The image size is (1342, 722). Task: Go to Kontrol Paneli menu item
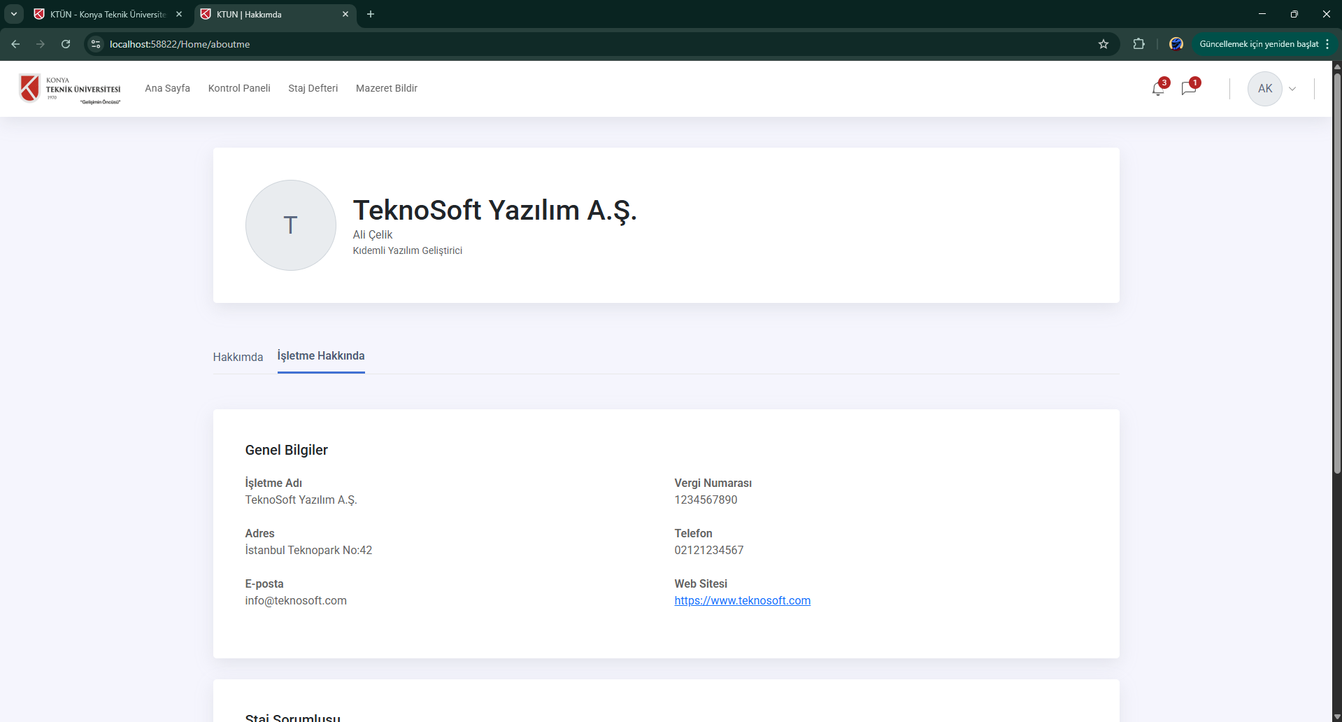click(239, 88)
